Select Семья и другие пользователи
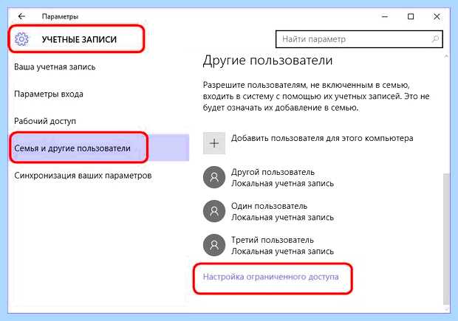458x321 pixels. pos(99,148)
